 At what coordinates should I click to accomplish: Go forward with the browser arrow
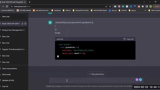(3, 6)
